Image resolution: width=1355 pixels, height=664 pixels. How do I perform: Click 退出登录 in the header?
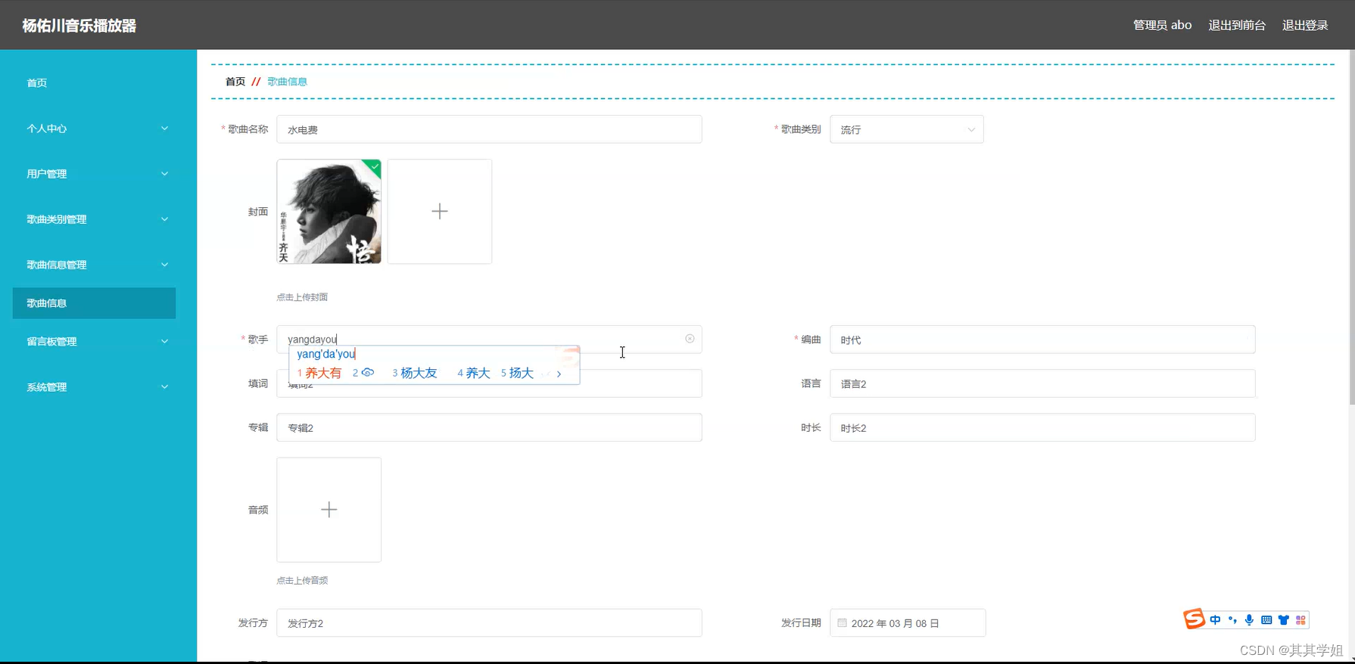click(1305, 25)
